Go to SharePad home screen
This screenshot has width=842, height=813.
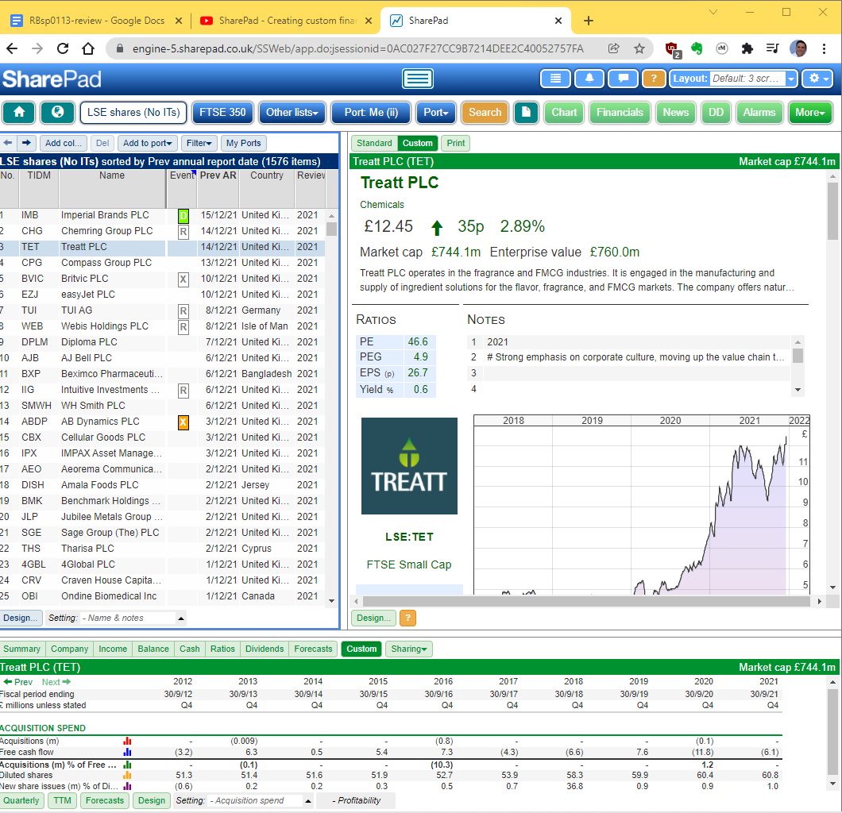point(19,112)
